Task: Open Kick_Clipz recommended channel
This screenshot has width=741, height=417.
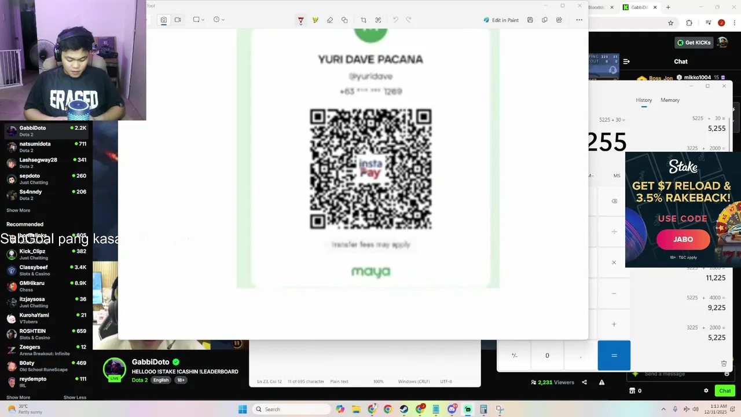Action: pos(46,254)
